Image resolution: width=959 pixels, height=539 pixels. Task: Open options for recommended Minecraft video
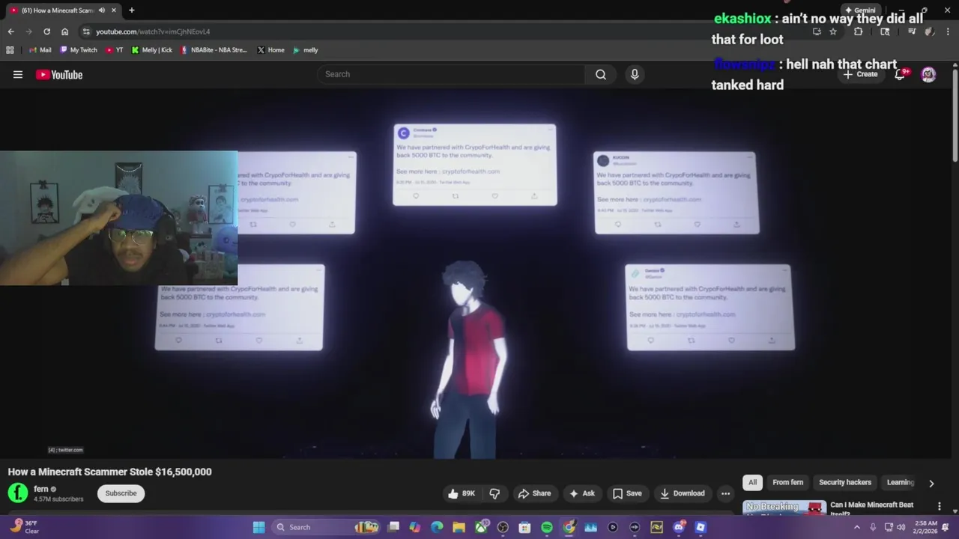(940, 506)
